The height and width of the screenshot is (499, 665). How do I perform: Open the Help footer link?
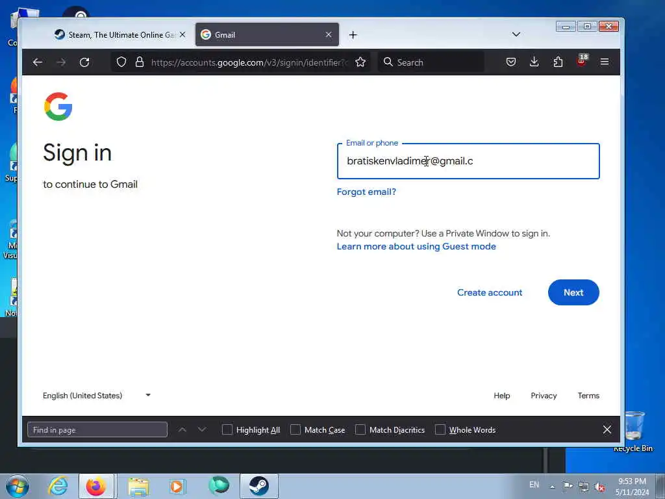pos(502,396)
